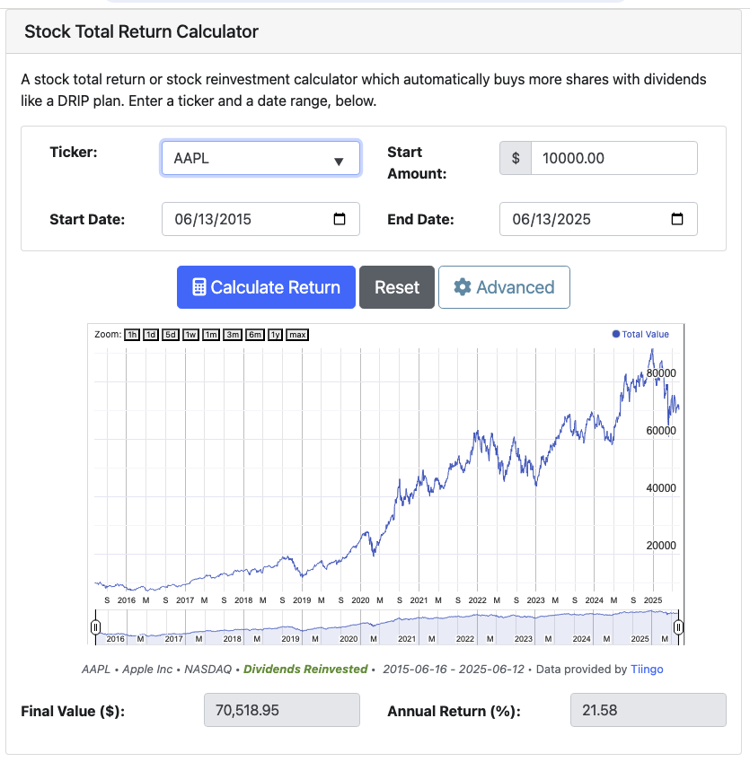Select the 1h chart zoom preset
The image size is (750, 762).
click(131, 334)
